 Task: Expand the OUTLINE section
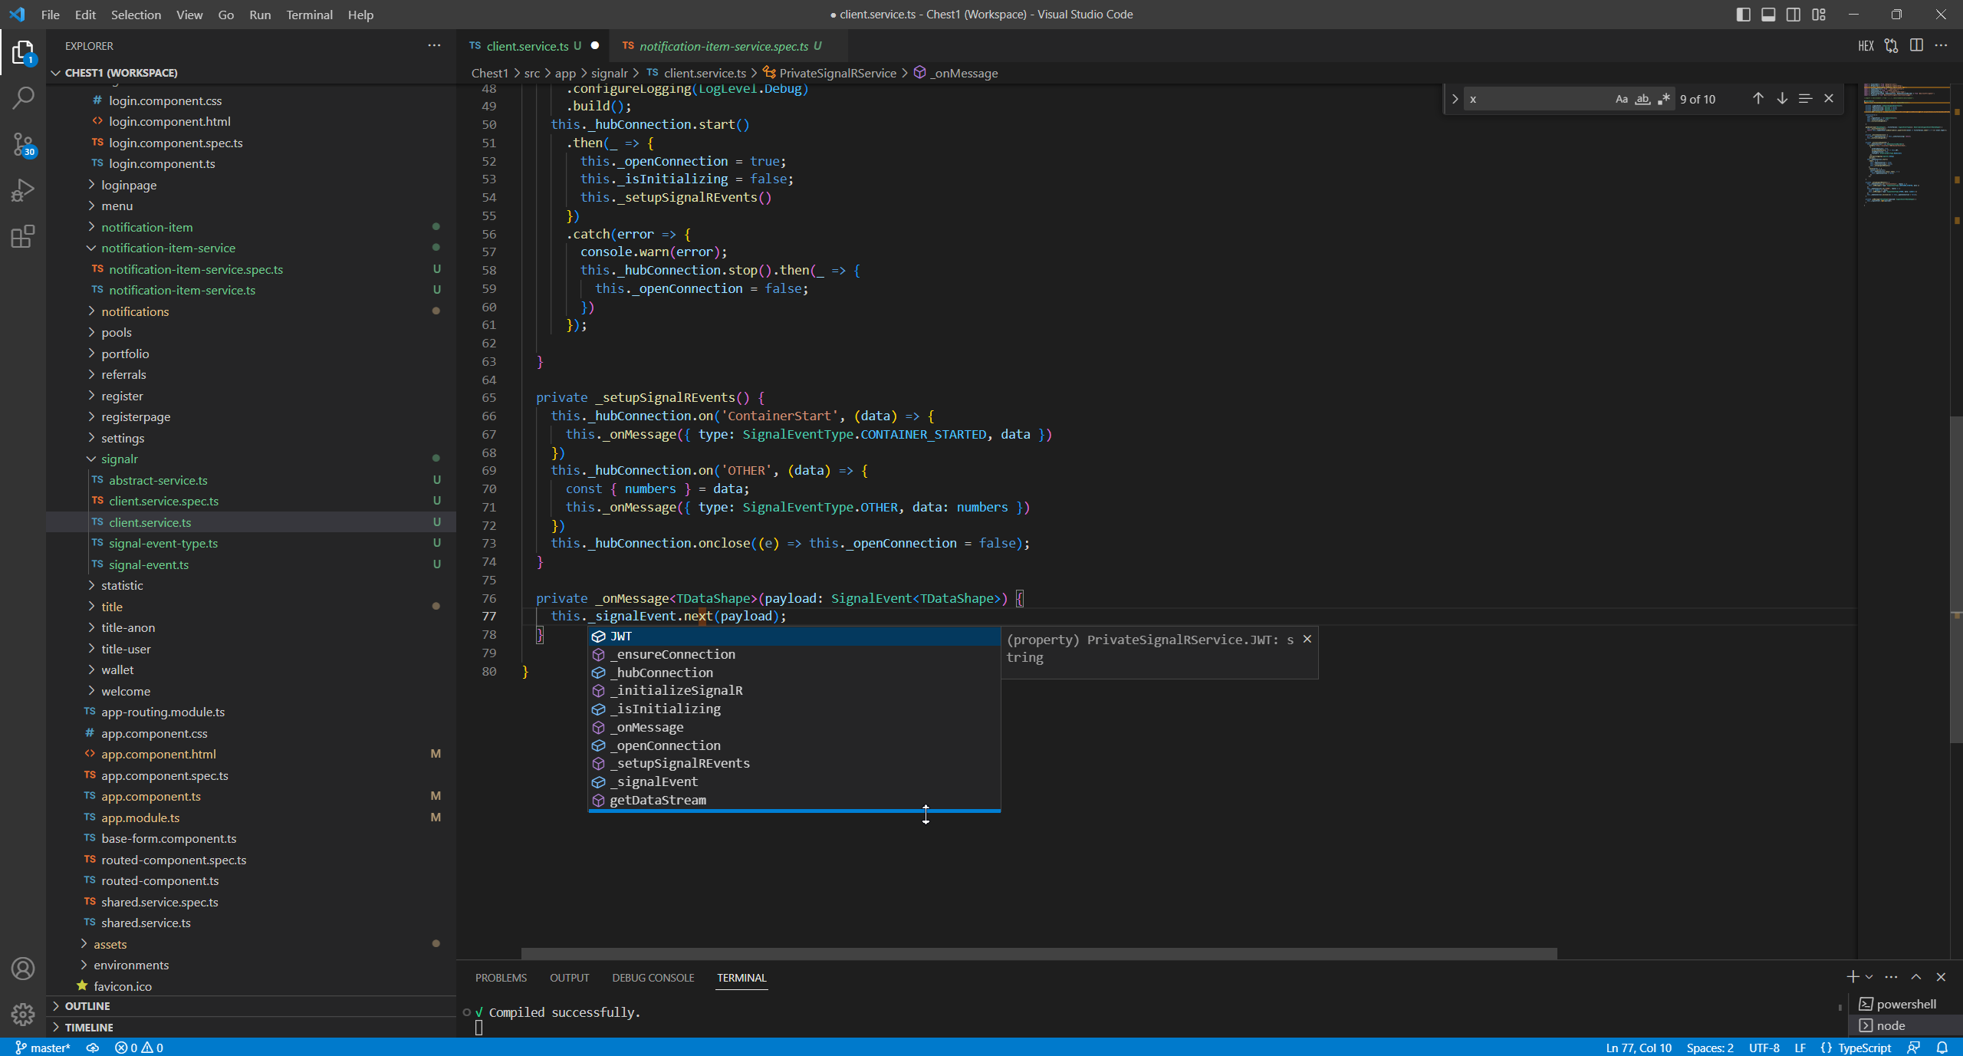pos(87,1005)
